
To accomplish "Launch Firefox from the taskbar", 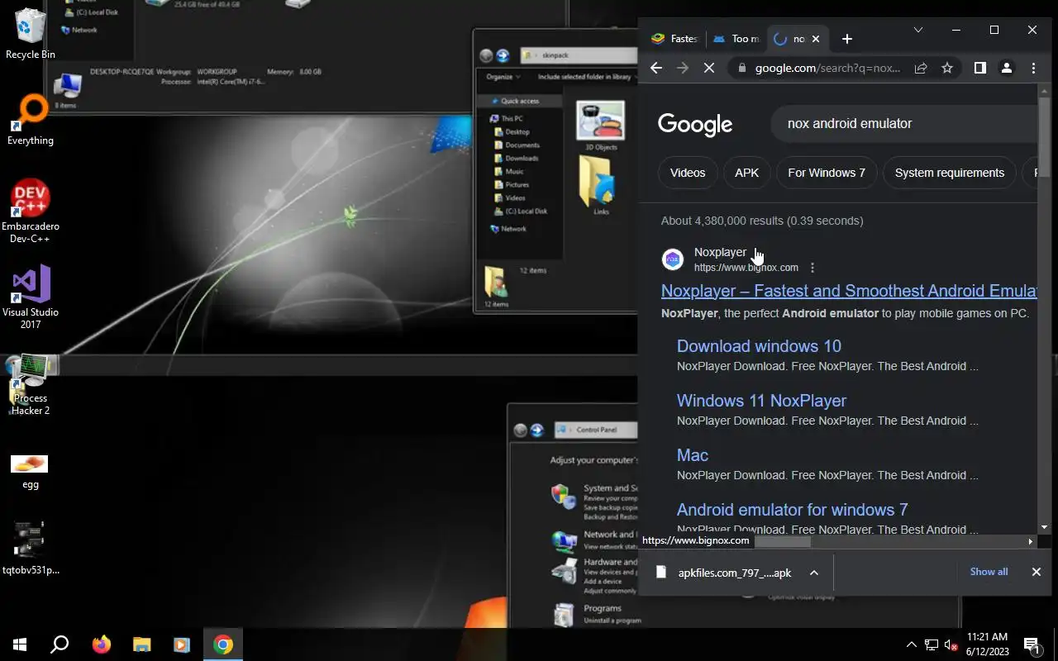I will (101, 644).
